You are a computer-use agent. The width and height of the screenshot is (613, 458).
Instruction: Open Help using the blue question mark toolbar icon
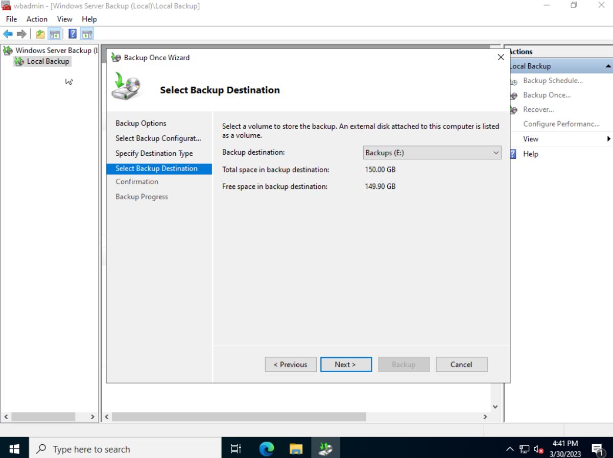click(x=71, y=34)
